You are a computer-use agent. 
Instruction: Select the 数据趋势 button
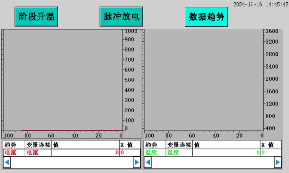pos(207,17)
